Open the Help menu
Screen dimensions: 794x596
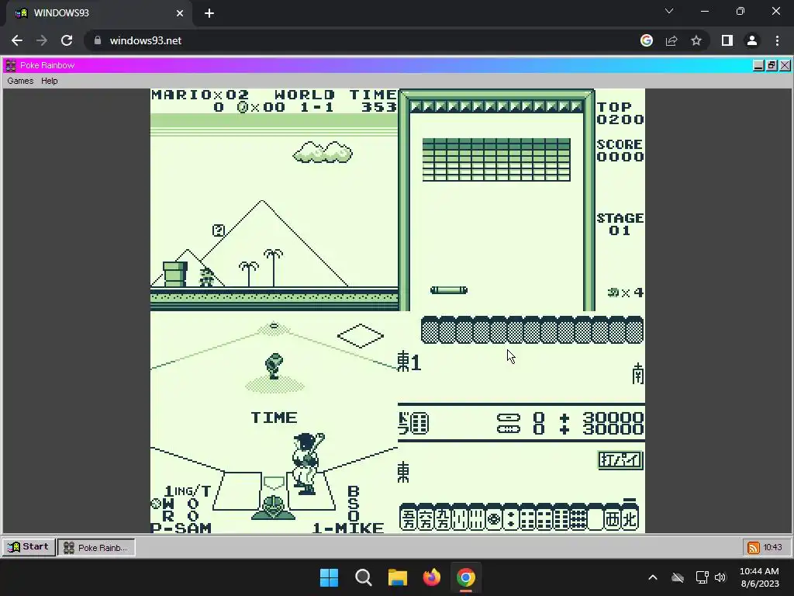click(49, 81)
